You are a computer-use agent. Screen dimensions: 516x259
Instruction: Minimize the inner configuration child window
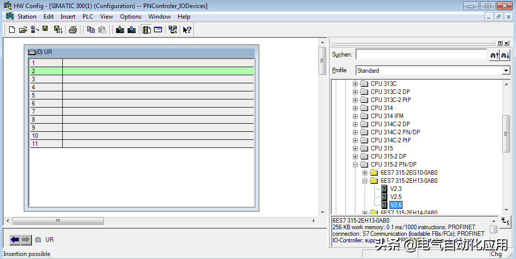point(489,17)
